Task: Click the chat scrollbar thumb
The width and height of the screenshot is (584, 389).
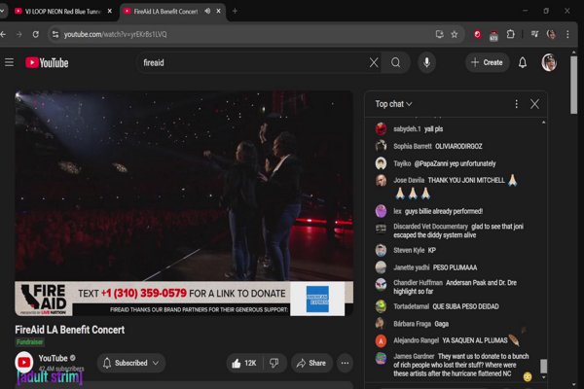Action: (x=543, y=366)
